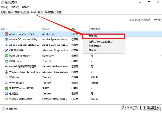Image resolution: width=162 pixels, height=113 pixels.
Task: Choose 禁用(D) in the context menu
Action: point(103,36)
